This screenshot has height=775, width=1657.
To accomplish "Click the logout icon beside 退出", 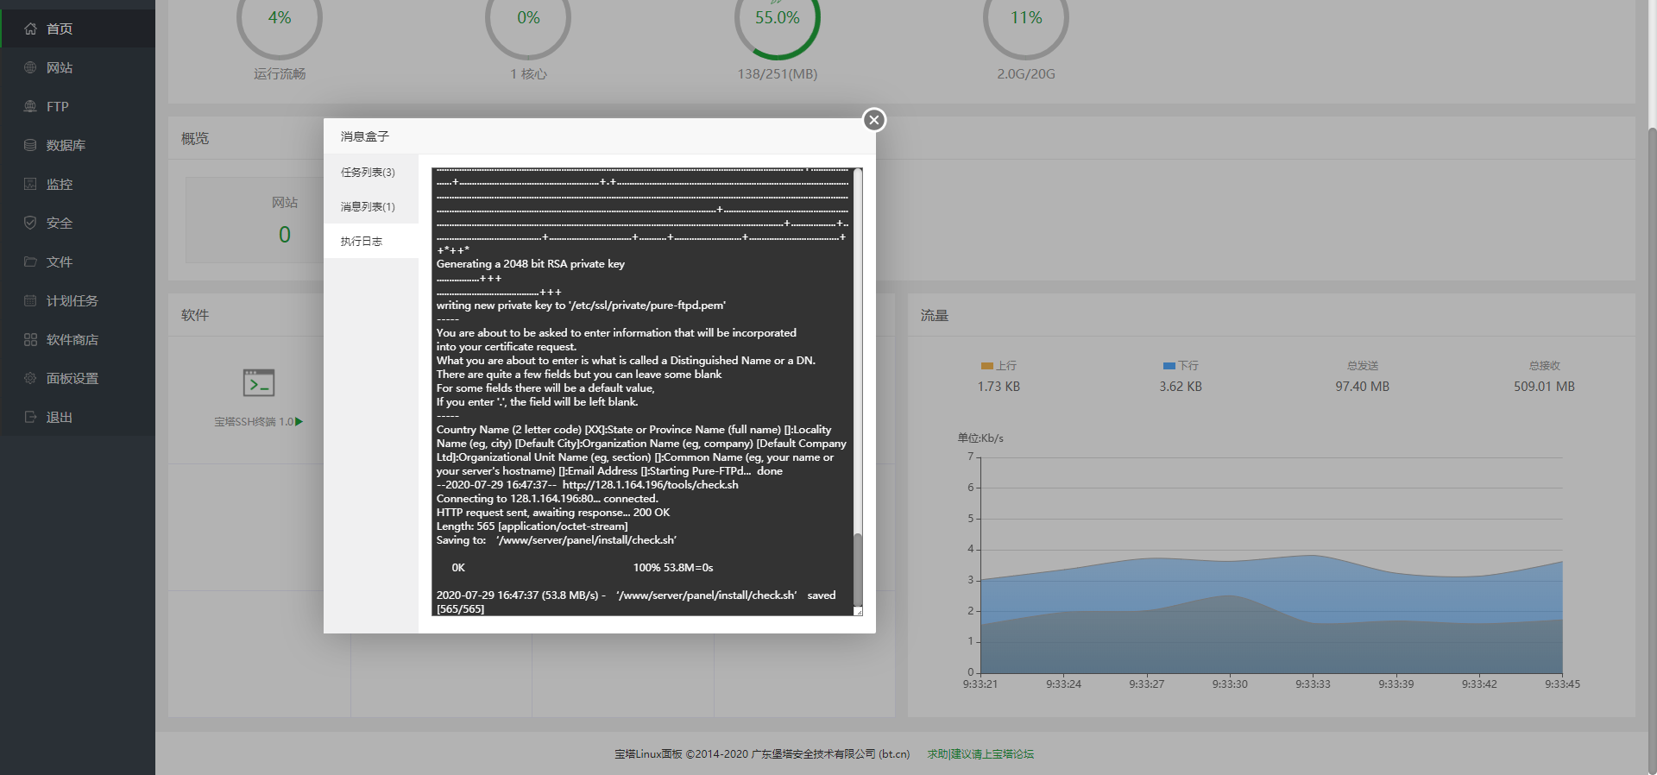I will coord(30,417).
